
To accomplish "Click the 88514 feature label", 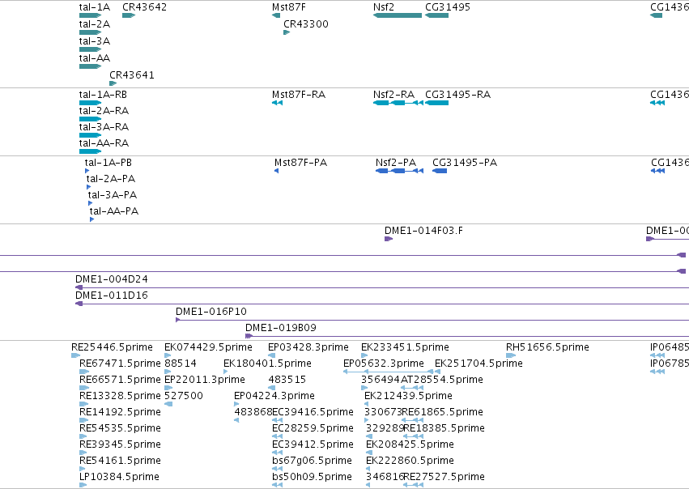I will click(x=181, y=364).
